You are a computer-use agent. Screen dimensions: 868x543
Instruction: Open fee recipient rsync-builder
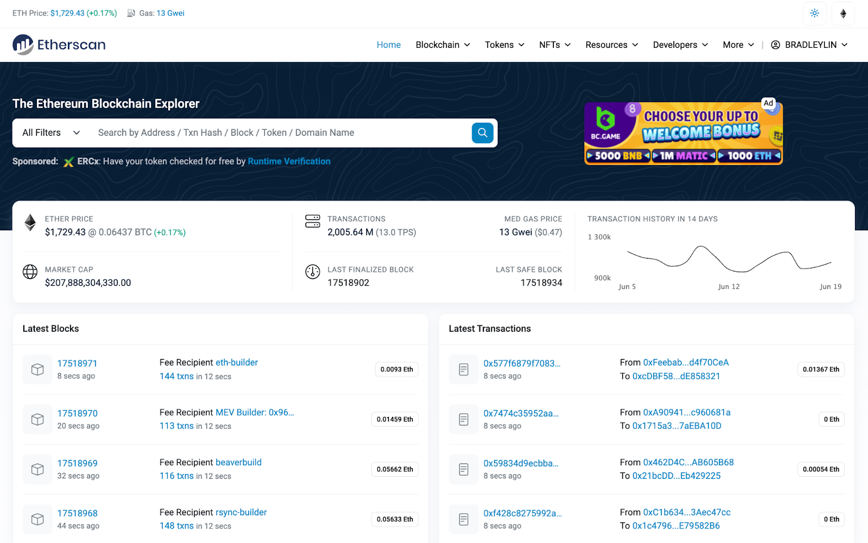[x=241, y=512]
